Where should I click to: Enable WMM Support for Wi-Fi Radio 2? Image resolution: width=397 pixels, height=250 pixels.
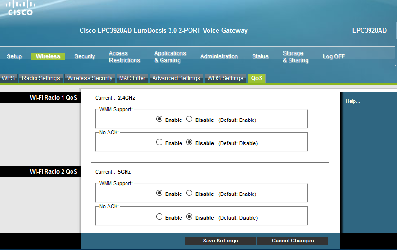(x=159, y=193)
